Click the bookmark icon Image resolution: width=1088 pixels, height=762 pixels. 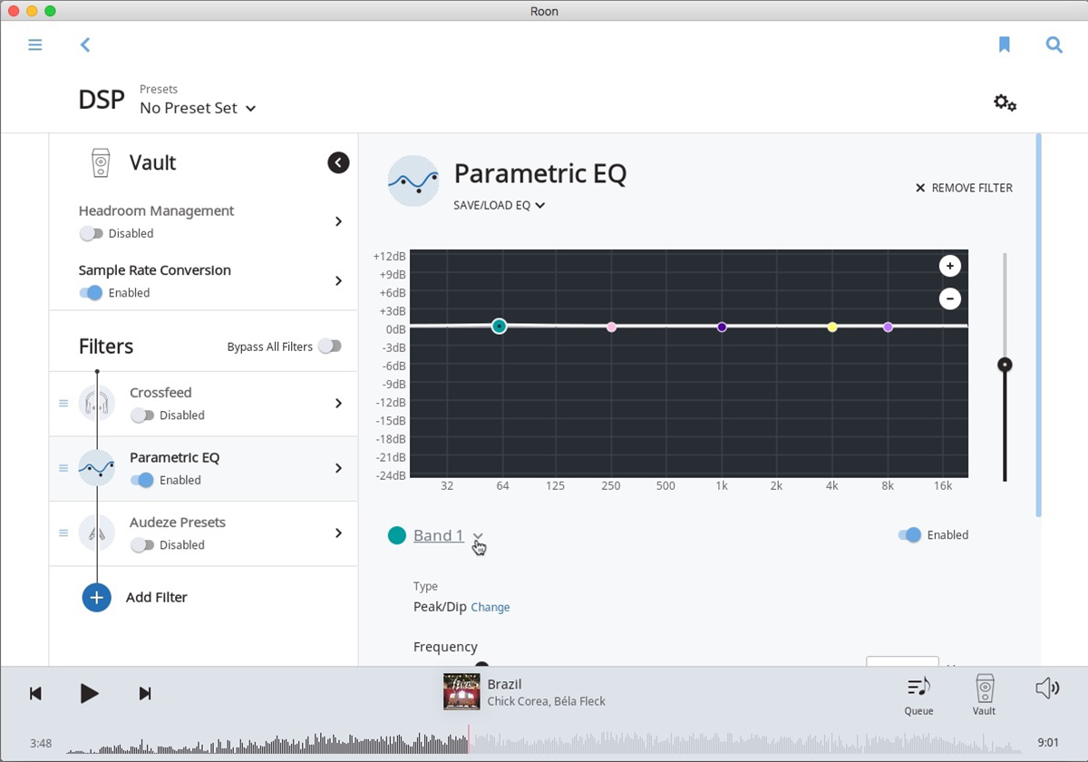1004,44
